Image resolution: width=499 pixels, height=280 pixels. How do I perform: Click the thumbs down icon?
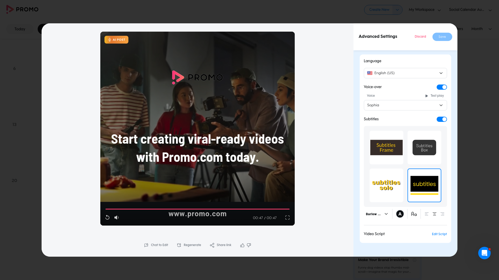point(249,245)
